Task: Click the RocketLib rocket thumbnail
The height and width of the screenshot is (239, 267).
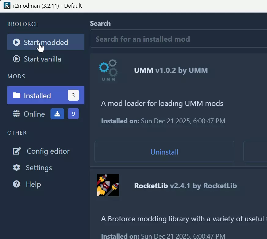Action: pos(108,185)
